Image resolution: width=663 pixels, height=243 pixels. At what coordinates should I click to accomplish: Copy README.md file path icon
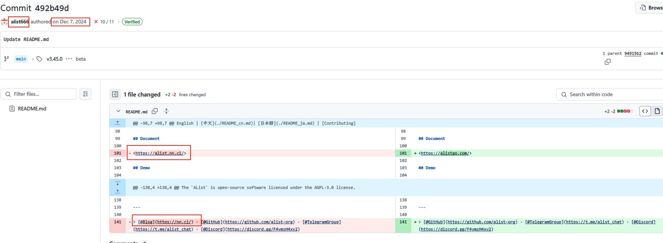[155, 111]
